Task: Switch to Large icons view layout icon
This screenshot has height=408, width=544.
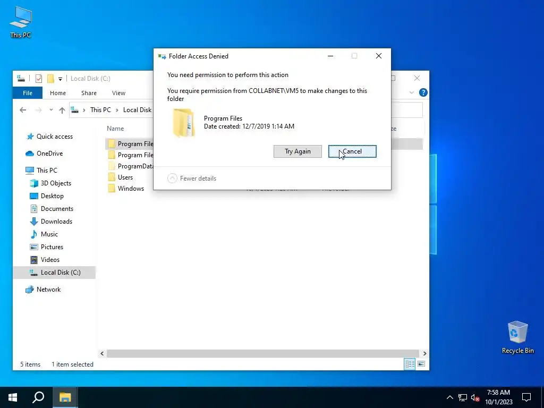Action: pos(421,364)
